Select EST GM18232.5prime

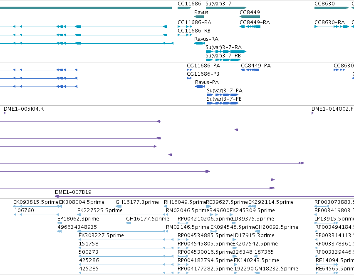[276, 269]
